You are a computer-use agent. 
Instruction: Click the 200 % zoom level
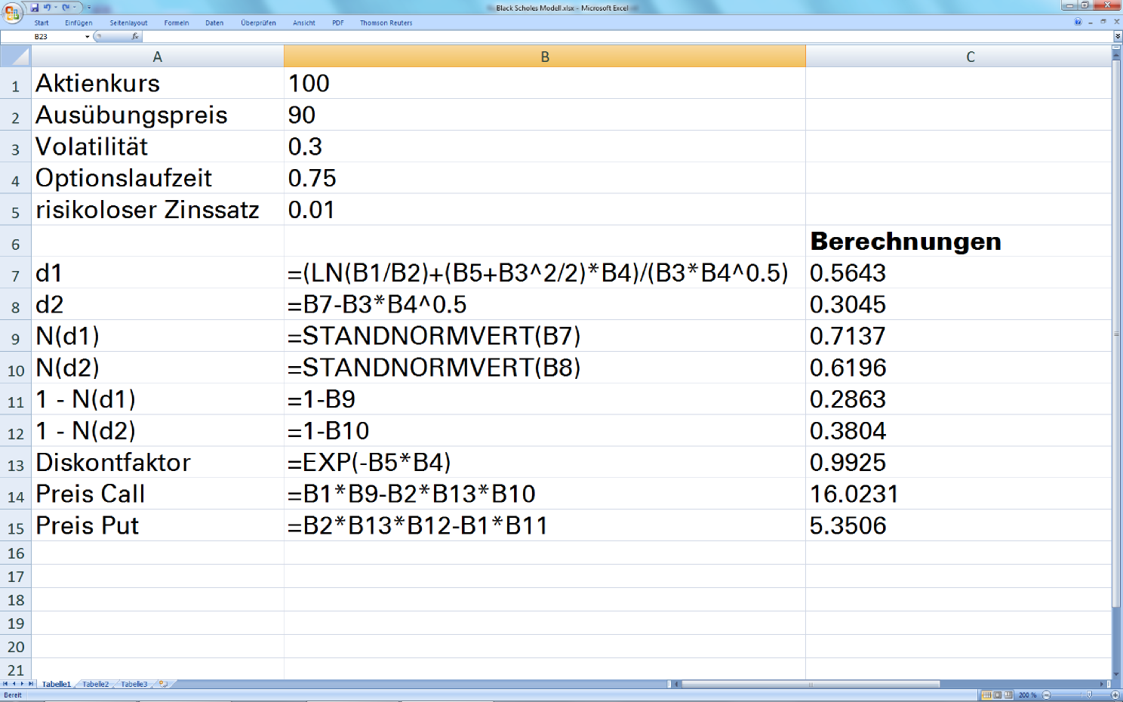point(1027,695)
